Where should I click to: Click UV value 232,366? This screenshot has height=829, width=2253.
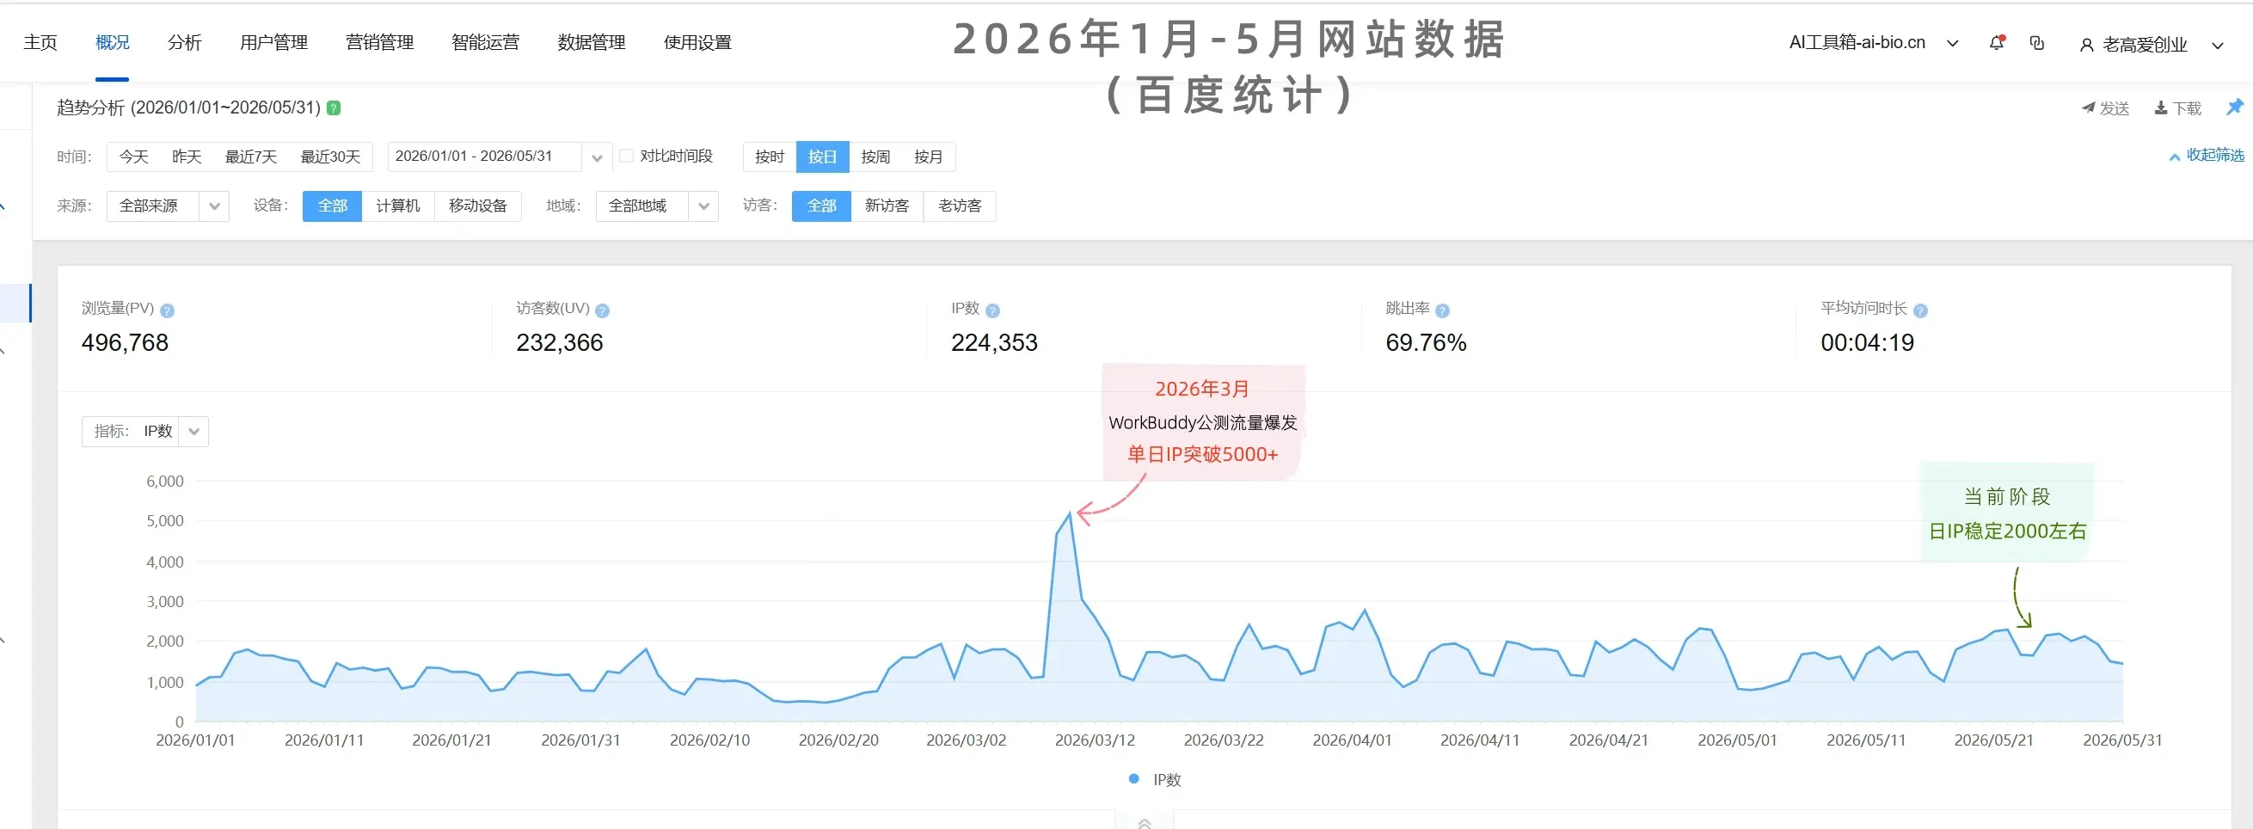coord(560,343)
